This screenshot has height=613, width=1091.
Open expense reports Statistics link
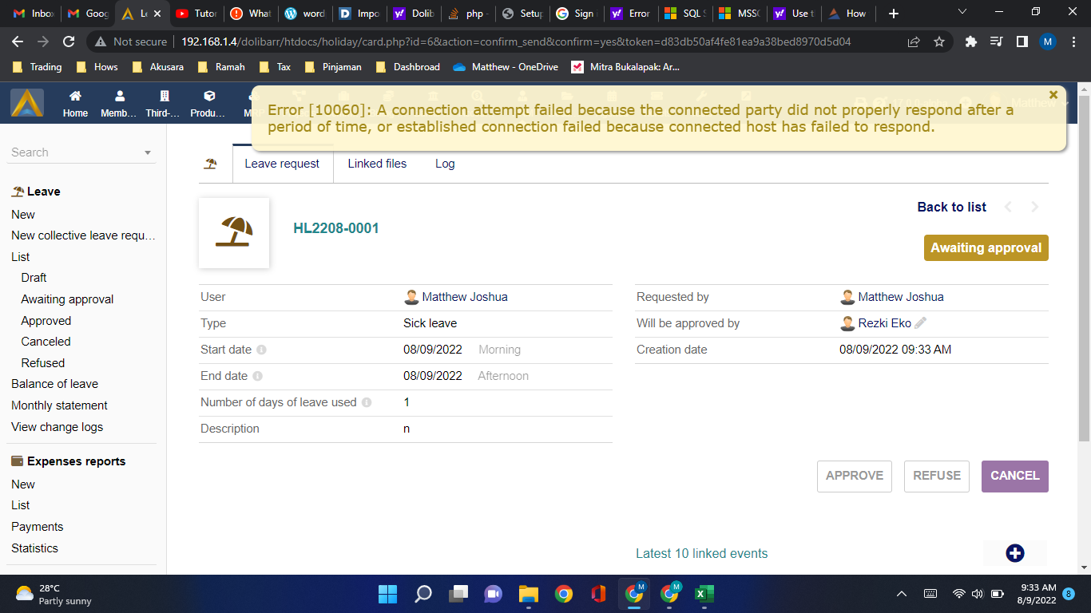(34, 548)
